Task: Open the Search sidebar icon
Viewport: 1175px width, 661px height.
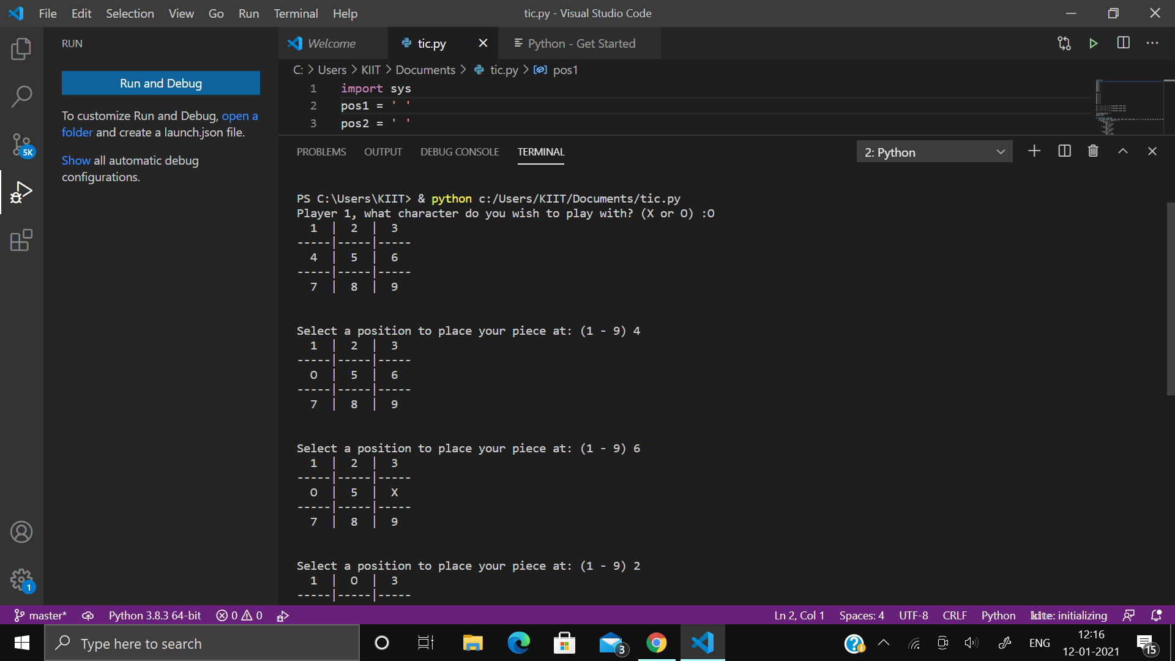Action: pos(21,96)
